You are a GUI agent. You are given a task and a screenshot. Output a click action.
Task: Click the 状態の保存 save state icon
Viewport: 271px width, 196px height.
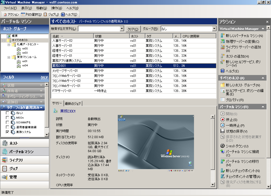[x=223, y=131]
